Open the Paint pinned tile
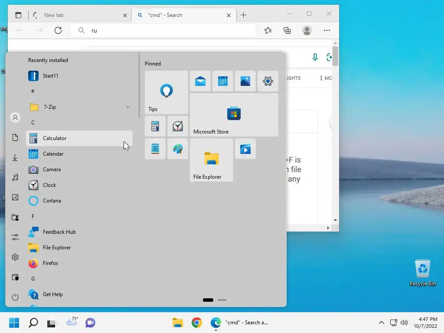Screen dimensions: 444x333 point(177,149)
